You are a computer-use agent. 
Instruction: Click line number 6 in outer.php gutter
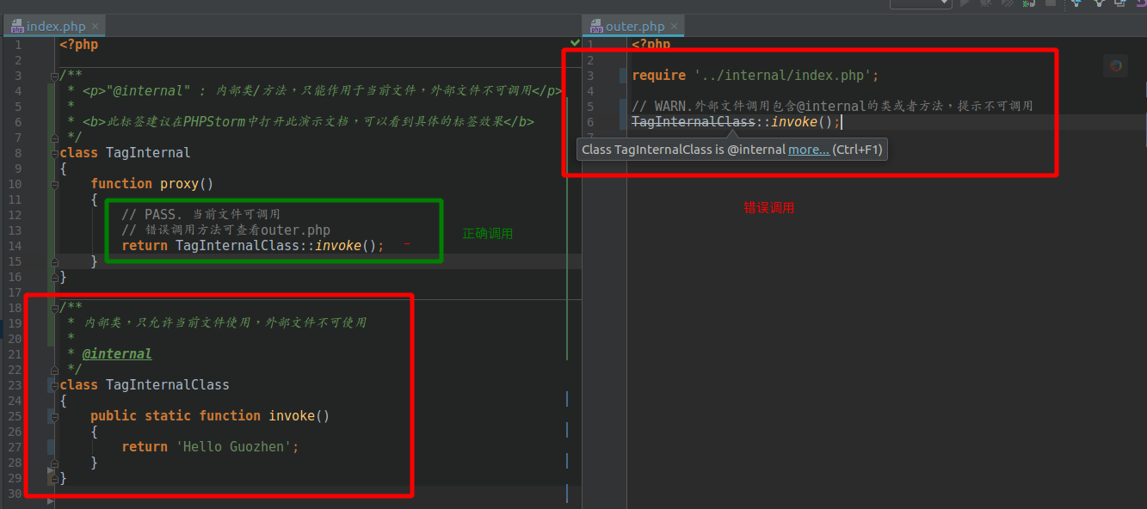tap(590, 122)
